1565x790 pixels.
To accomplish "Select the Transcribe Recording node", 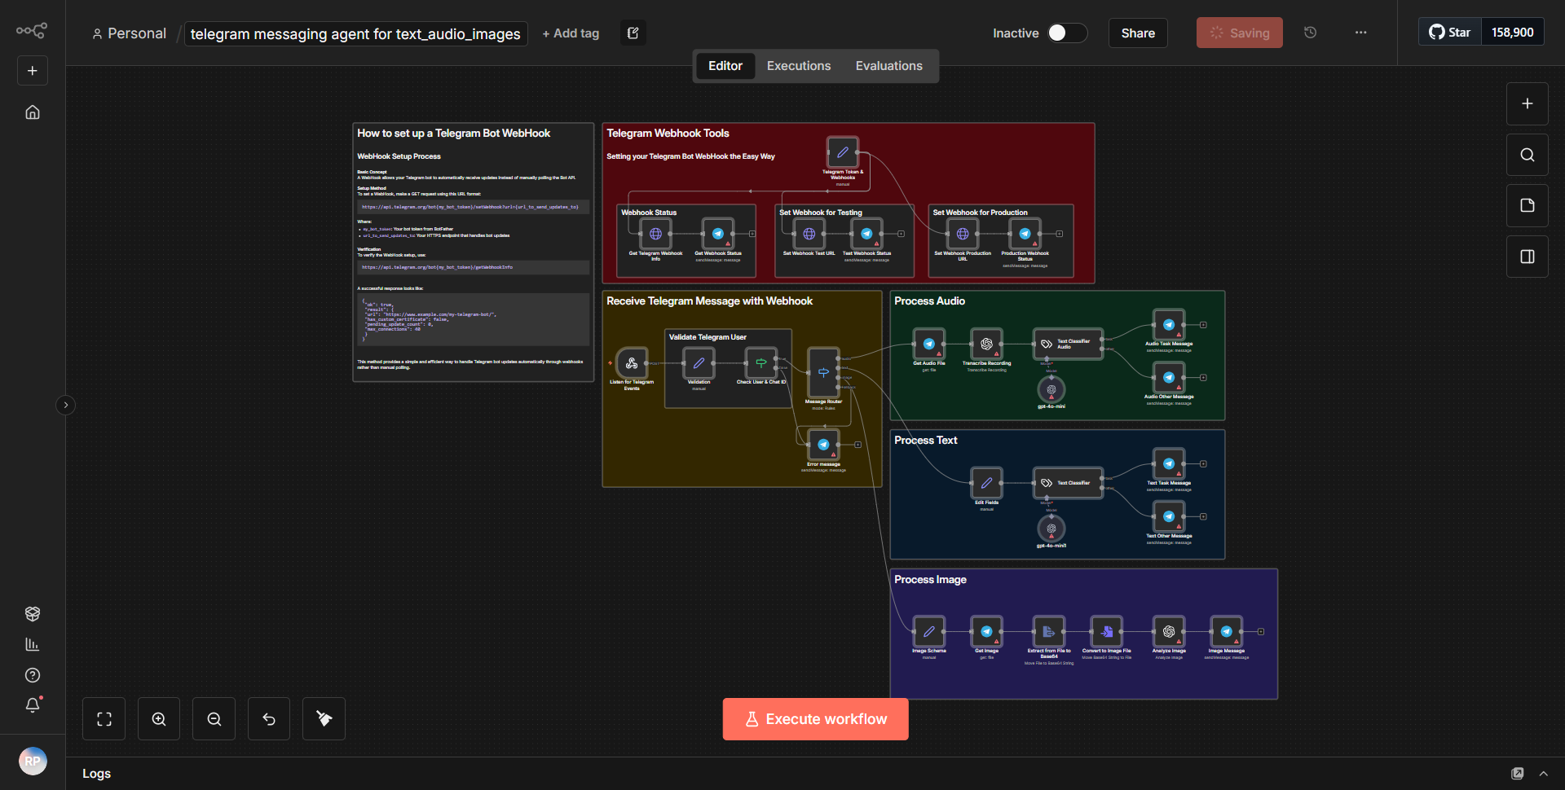I will click(x=986, y=344).
